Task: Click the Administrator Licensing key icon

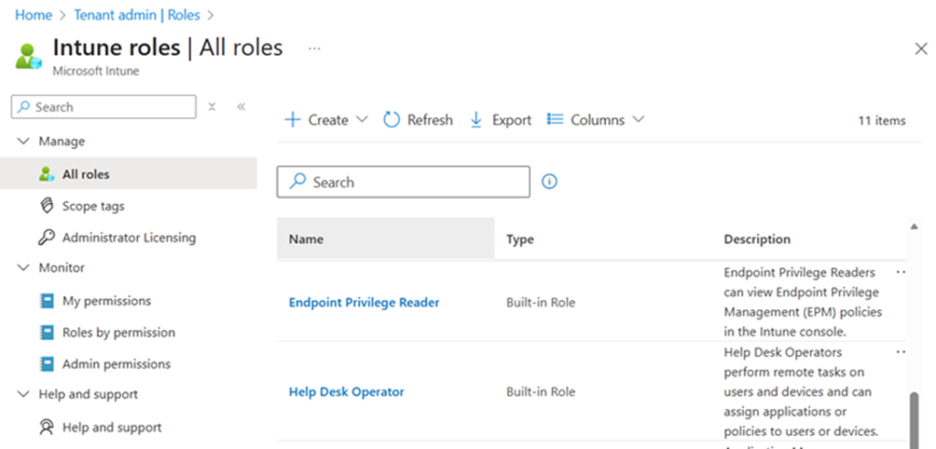Action: (x=47, y=238)
